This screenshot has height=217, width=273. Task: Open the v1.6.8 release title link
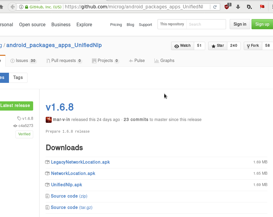point(59,107)
